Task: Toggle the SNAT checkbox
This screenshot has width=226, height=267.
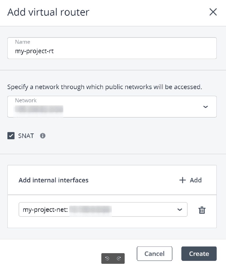Action: pos(11,136)
